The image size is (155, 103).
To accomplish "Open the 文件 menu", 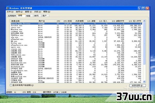I will pyautogui.click(x=10, y=12).
